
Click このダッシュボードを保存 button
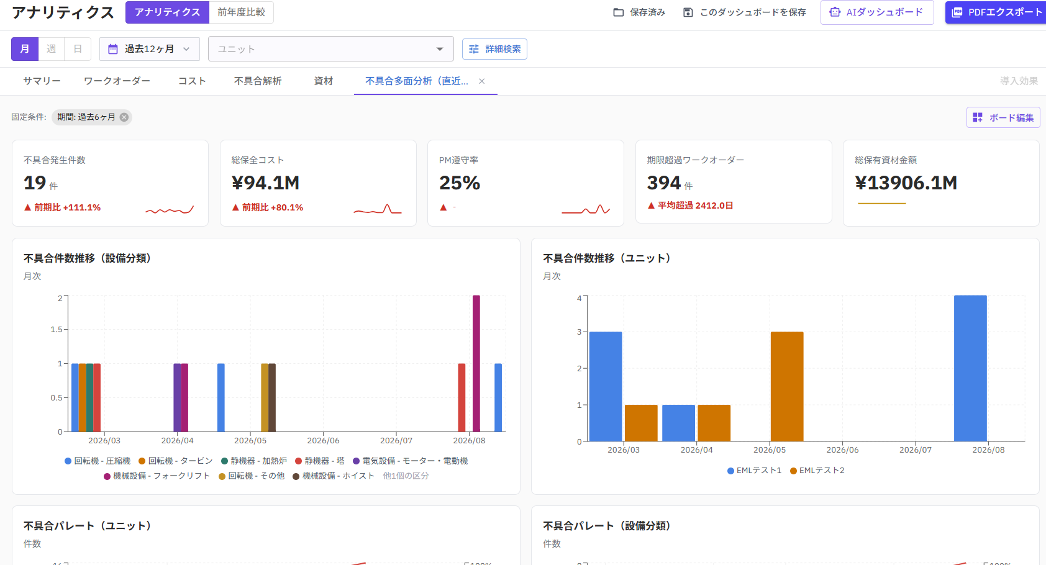click(x=745, y=12)
